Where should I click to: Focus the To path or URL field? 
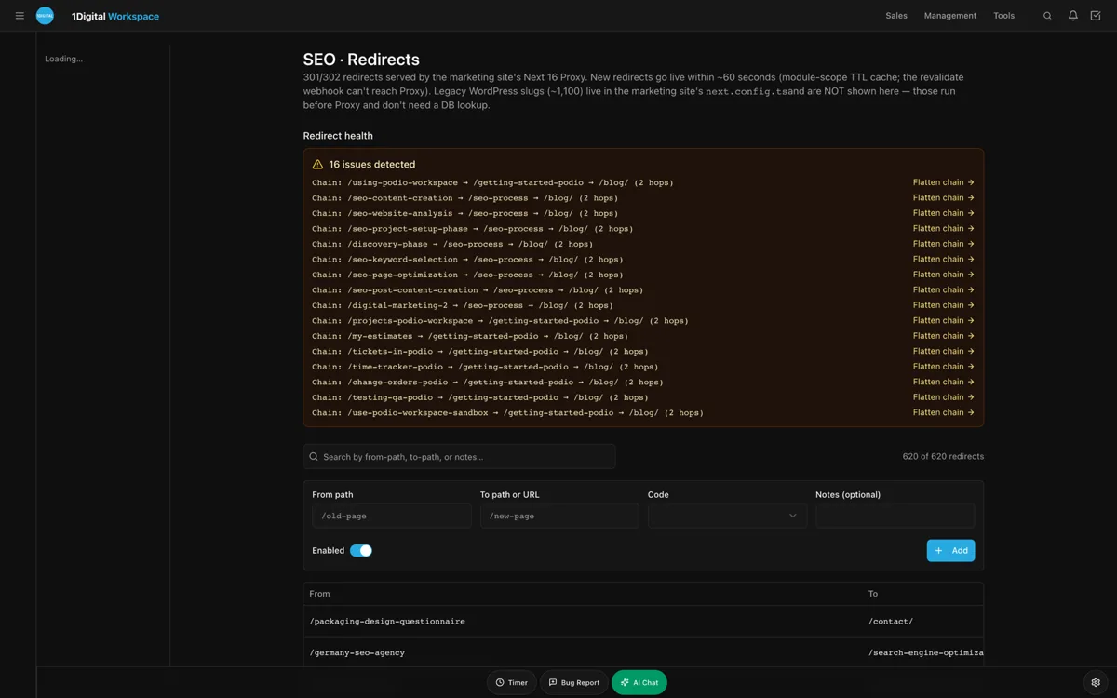pos(559,516)
